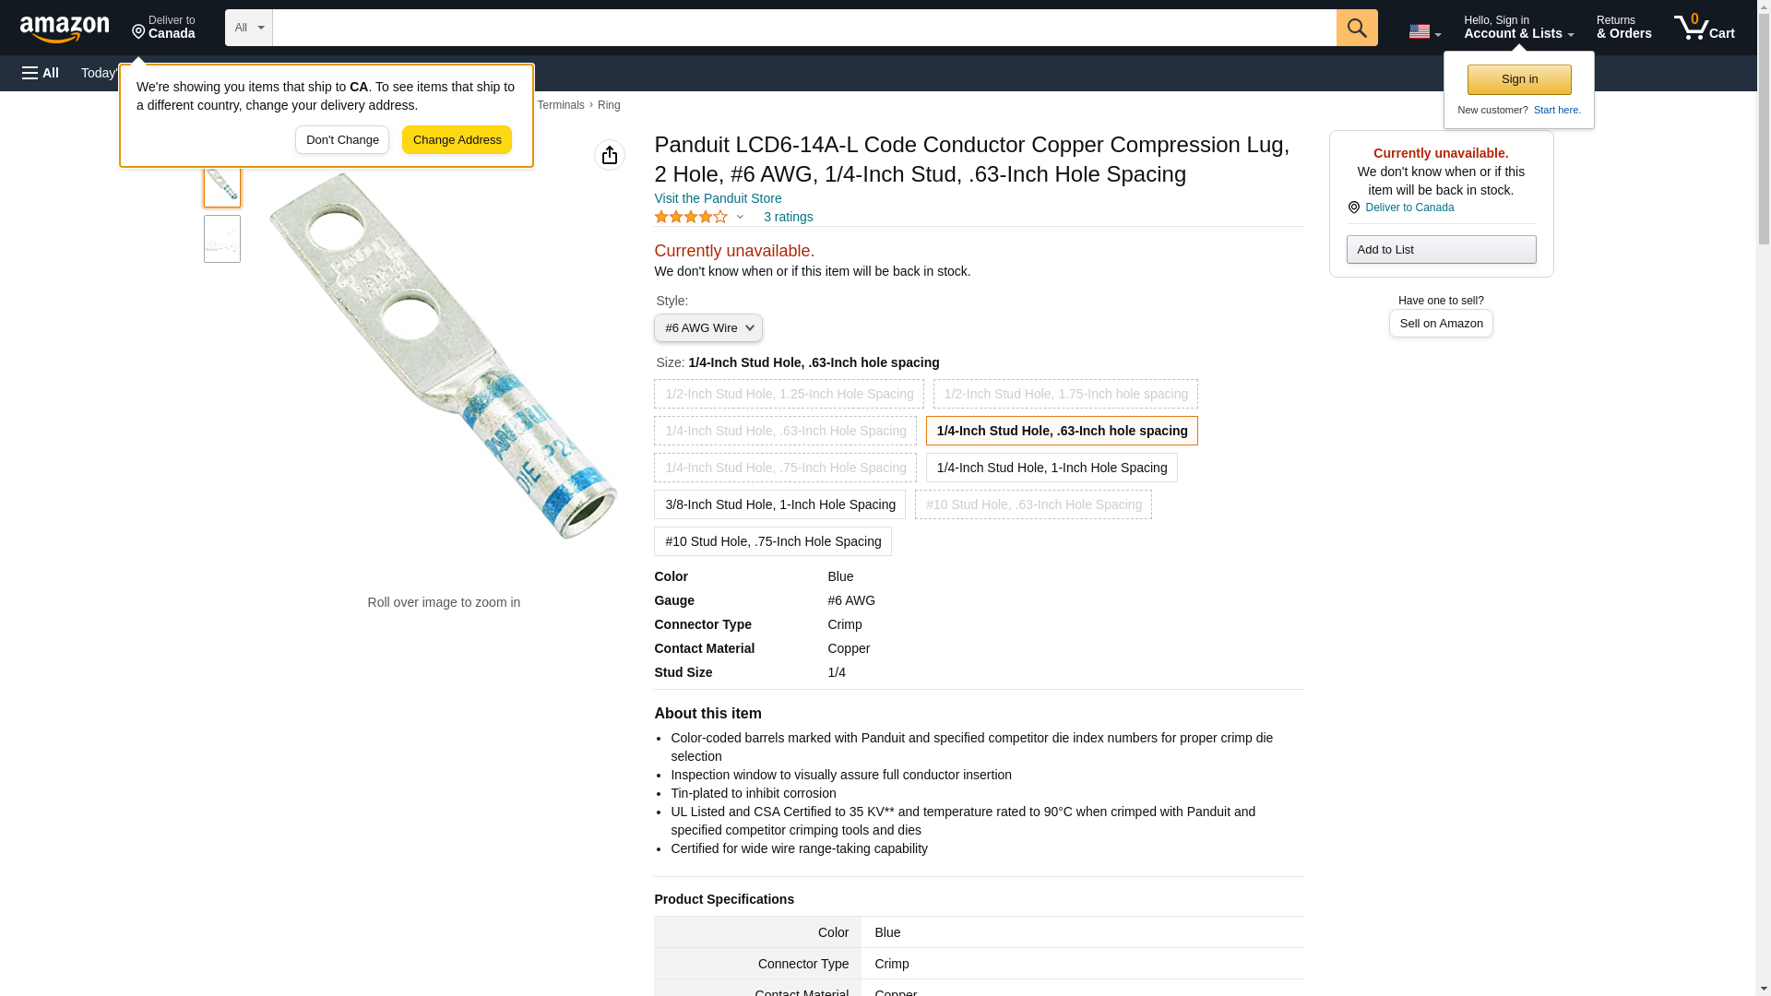Click into the Amazon search field
This screenshot has width=1771, height=996.
coord(803,28)
